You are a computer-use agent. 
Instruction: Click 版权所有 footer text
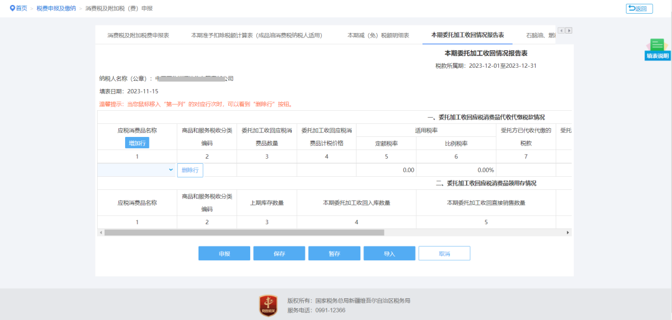(349, 301)
